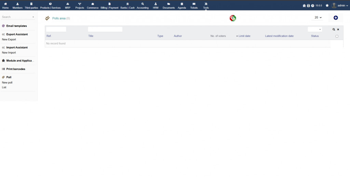Open Banks | Cash module
Viewport: 350px width, 177px height.
127,5
